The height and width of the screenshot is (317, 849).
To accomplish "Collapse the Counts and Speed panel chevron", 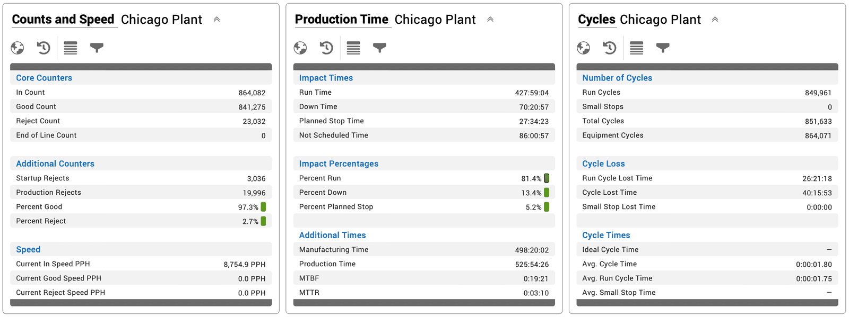I will coord(216,20).
